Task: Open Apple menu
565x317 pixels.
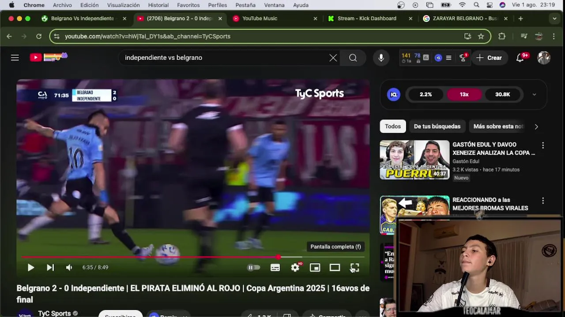Action: point(11,5)
